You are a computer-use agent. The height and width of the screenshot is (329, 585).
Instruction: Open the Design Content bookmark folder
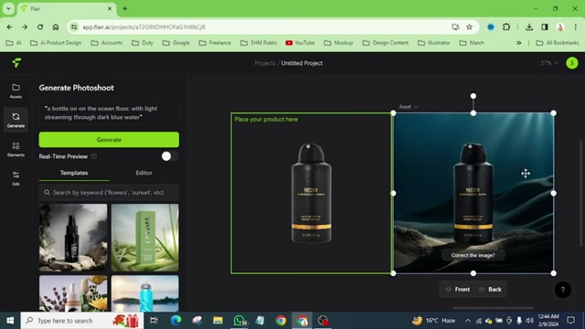click(386, 43)
